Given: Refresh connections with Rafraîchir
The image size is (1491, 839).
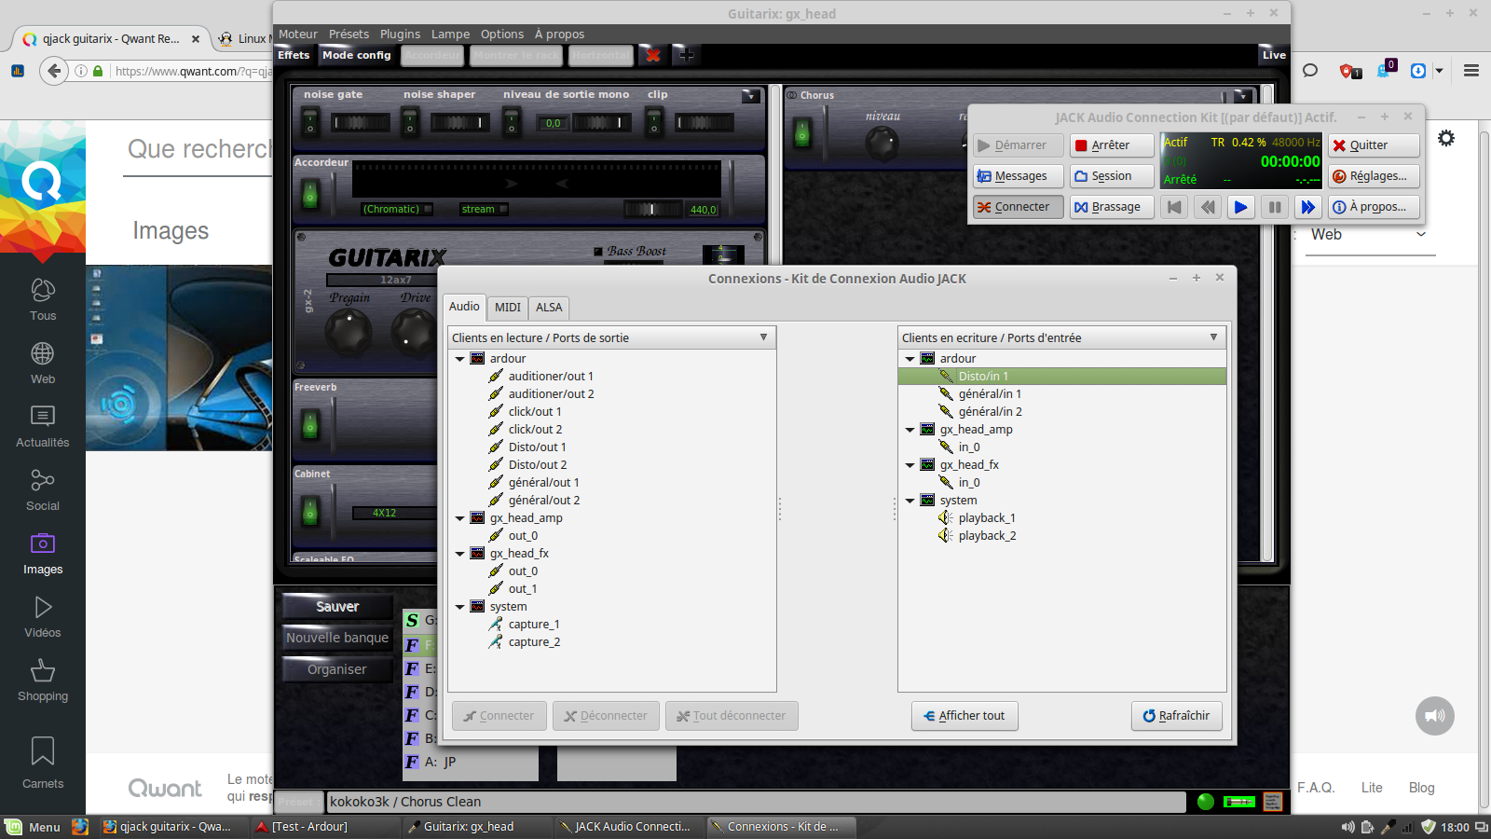Looking at the screenshot, I should pos(1177,716).
